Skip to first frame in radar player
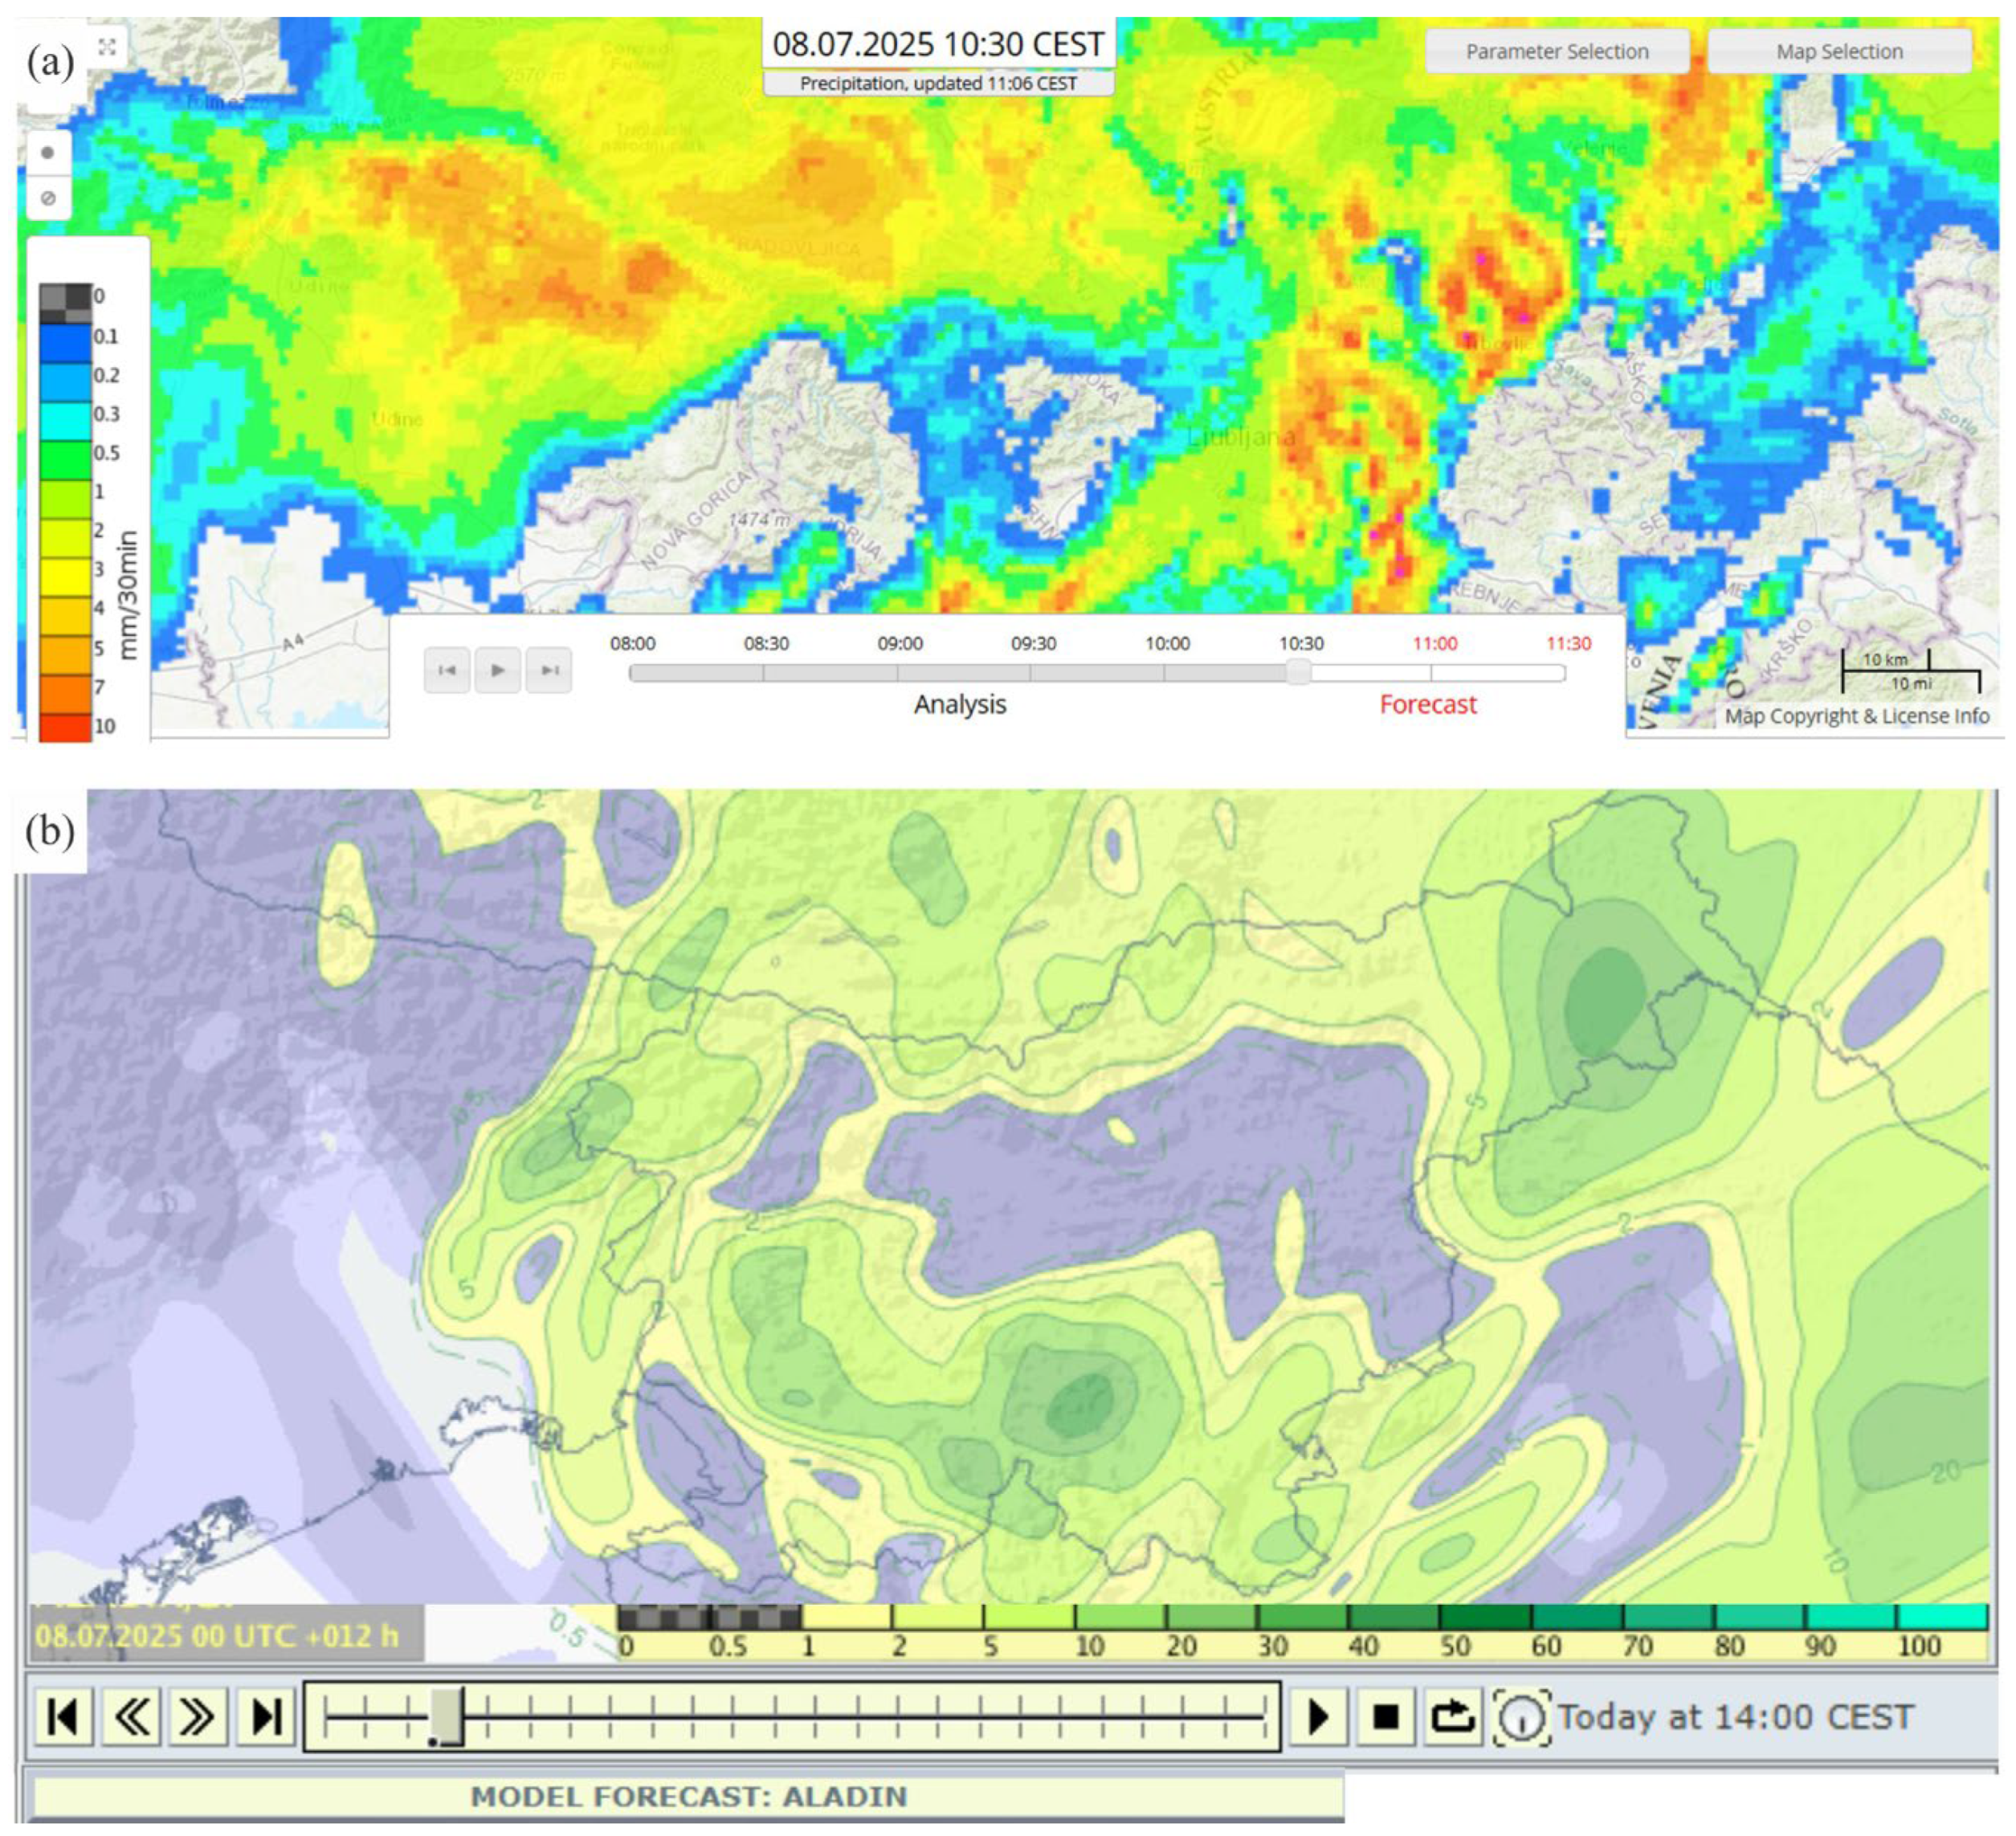 point(447,670)
